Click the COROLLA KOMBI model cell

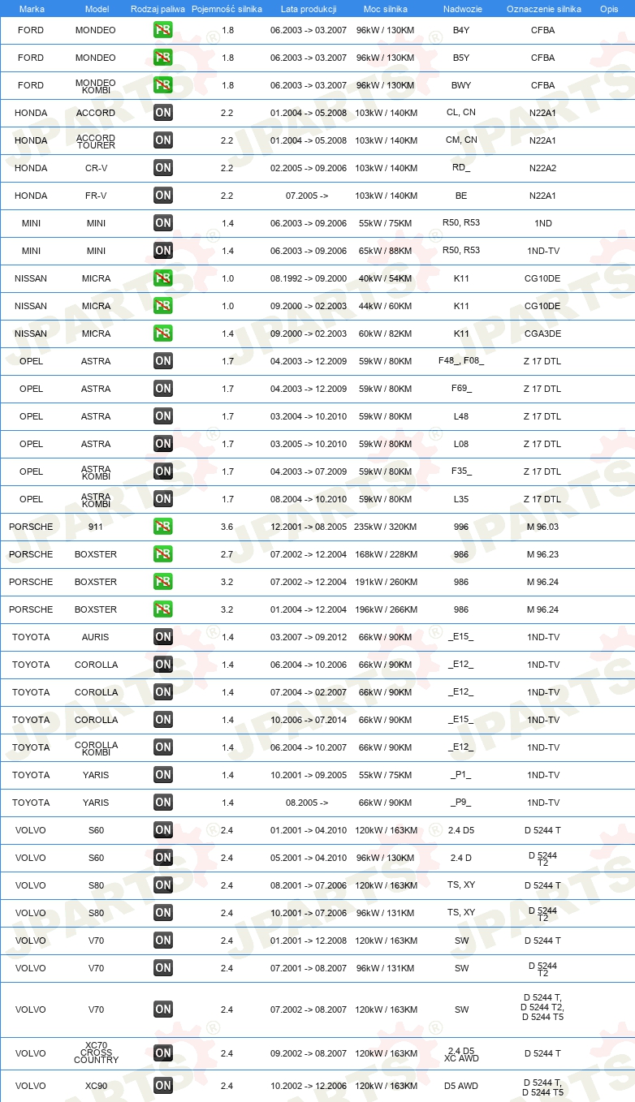96,747
